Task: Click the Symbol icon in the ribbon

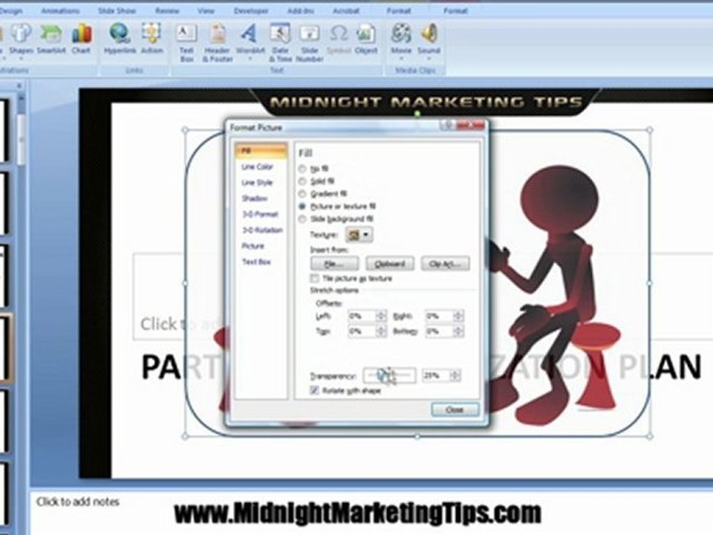Action: [x=339, y=39]
